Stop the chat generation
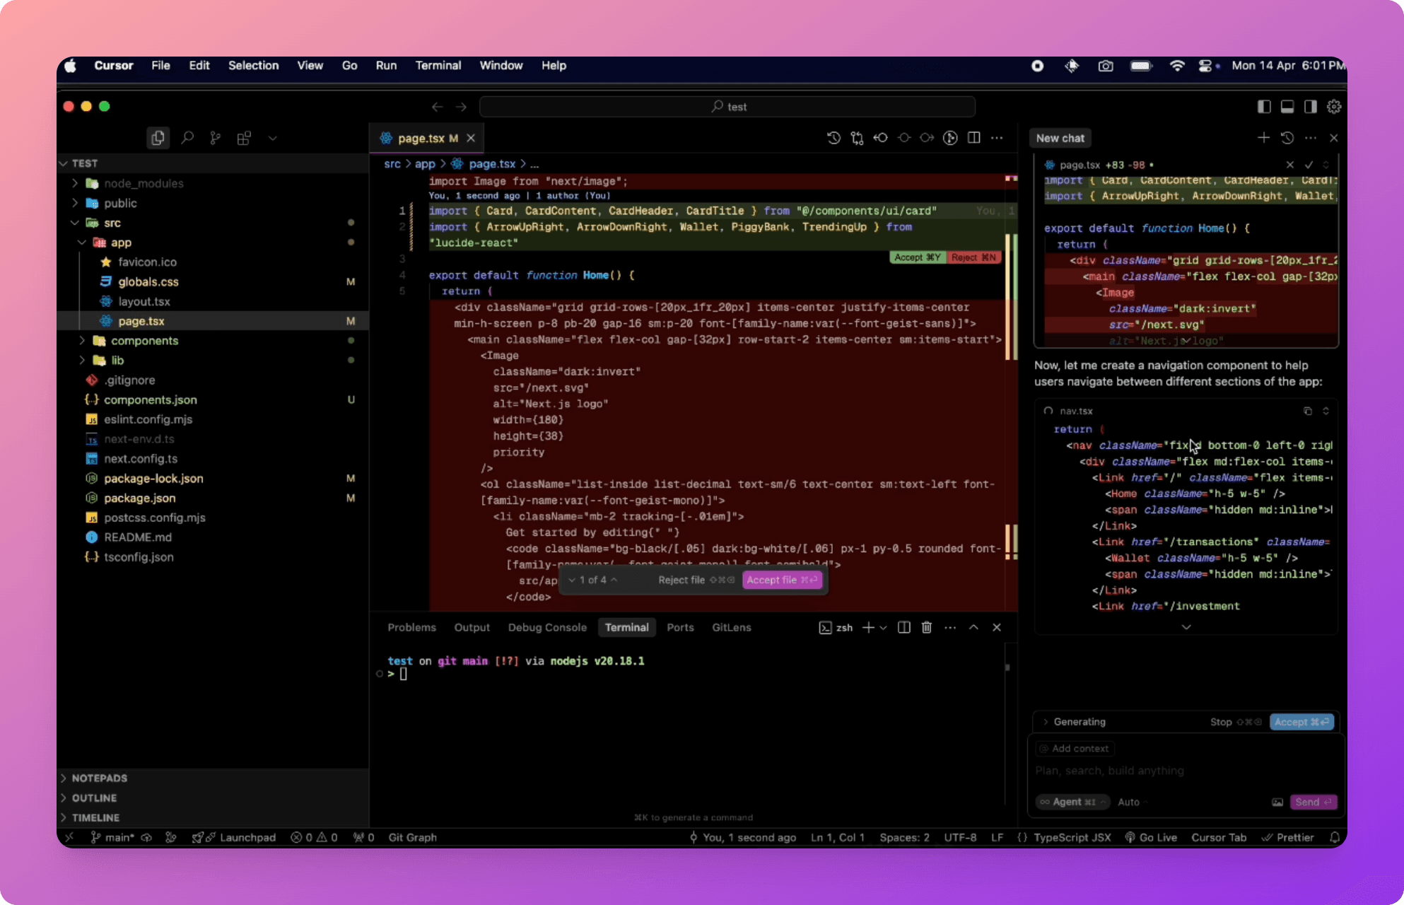 pyautogui.click(x=1235, y=722)
